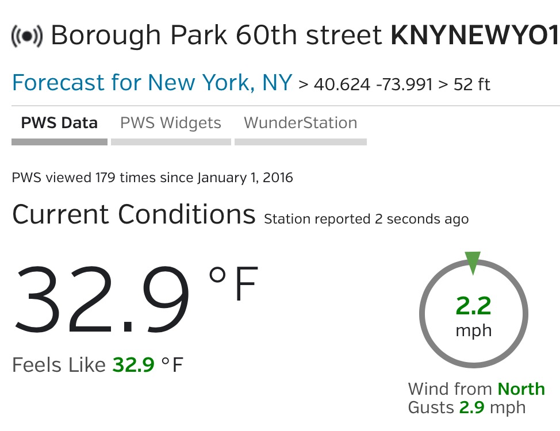
Task: Click the 2.2 mph wind speed reading
Action: [473, 315]
